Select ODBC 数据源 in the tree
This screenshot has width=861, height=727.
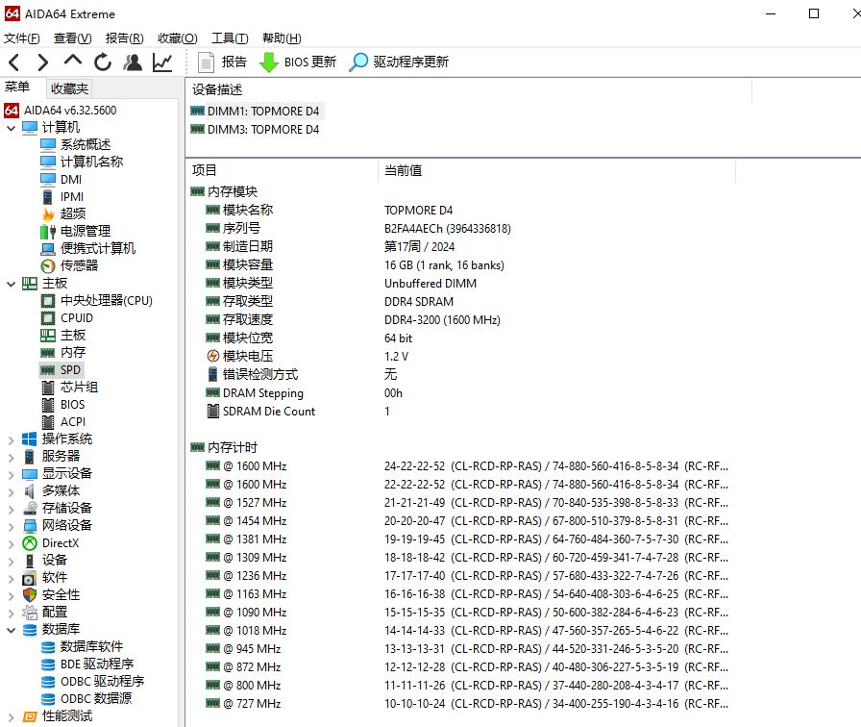tap(96, 699)
